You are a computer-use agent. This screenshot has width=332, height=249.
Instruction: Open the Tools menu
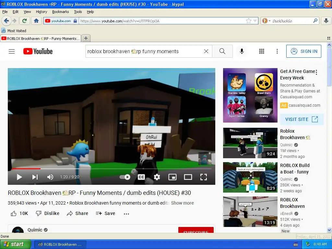coord(78,12)
